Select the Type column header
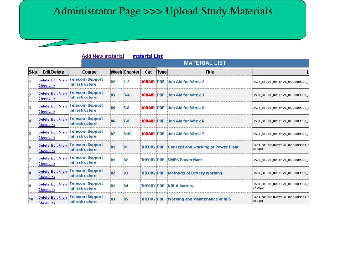Viewport: 337px width, 253px height. click(162, 72)
